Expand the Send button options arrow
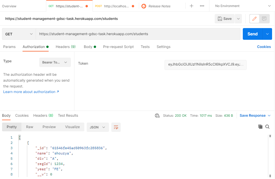275x179 pixels. click(x=267, y=34)
